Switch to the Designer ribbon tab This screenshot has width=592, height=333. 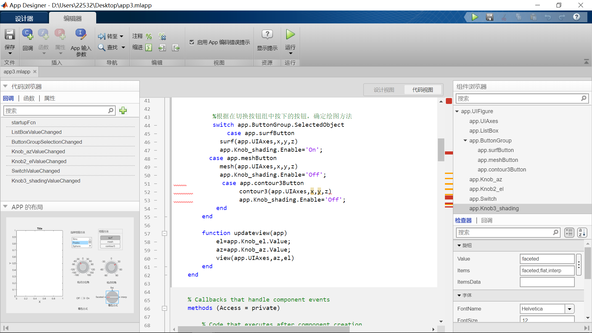pos(24,18)
